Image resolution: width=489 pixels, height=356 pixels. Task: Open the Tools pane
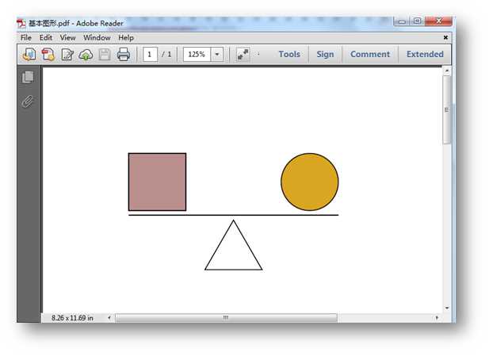point(289,54)
